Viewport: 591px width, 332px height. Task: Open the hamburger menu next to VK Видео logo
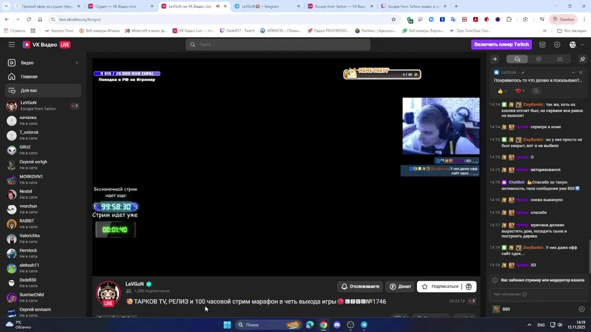12,45
